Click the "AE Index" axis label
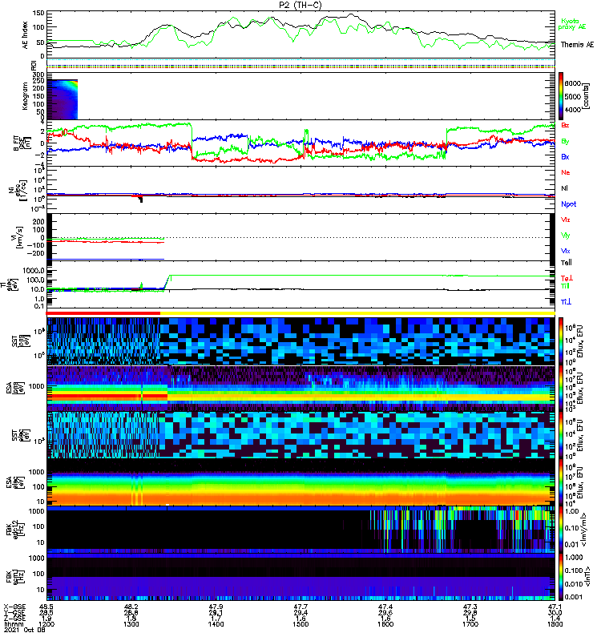Screen dimensions: 601x641 26,35
